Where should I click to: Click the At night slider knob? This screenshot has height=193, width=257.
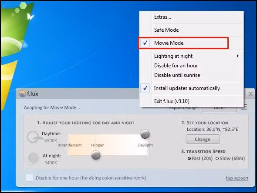pos(96,155)
